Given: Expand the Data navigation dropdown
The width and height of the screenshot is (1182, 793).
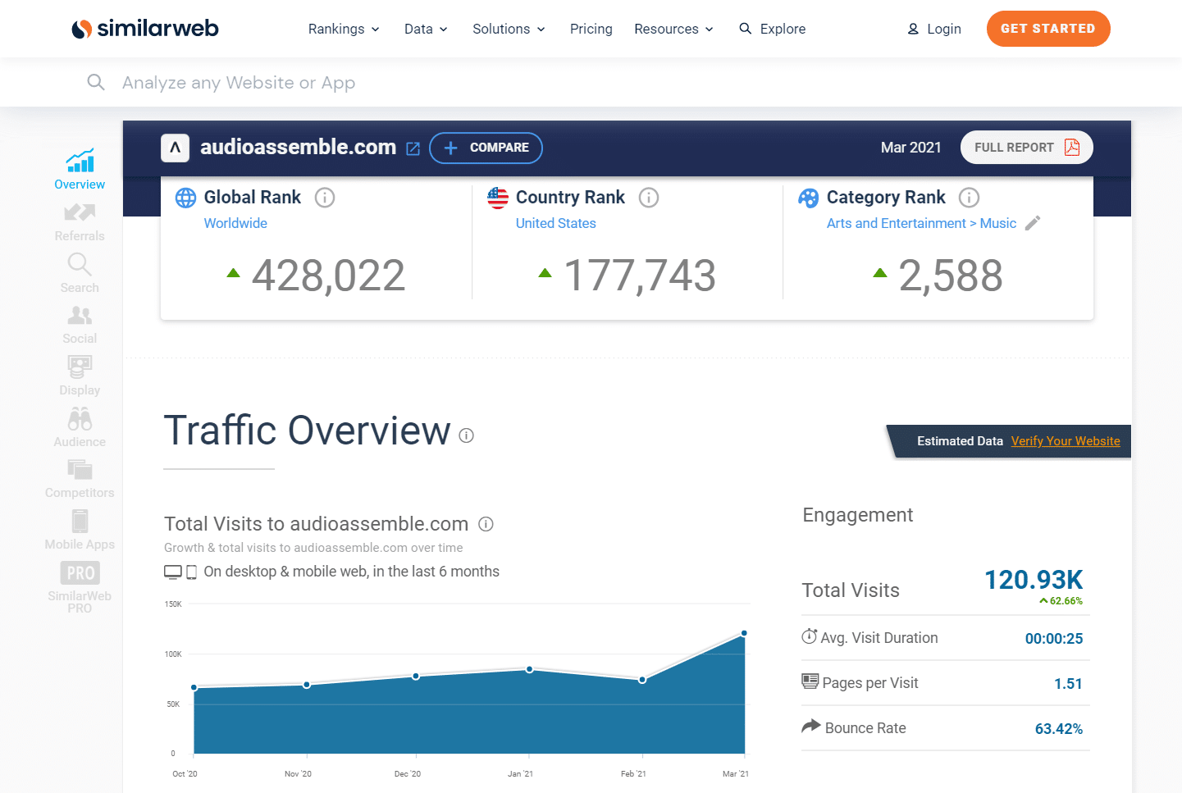Looking at the screenshot, I should tap(425, 29).
